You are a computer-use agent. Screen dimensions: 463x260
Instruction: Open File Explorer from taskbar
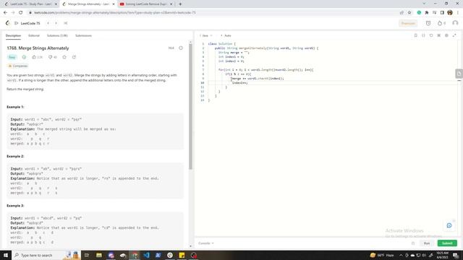(x=99, y=255)
